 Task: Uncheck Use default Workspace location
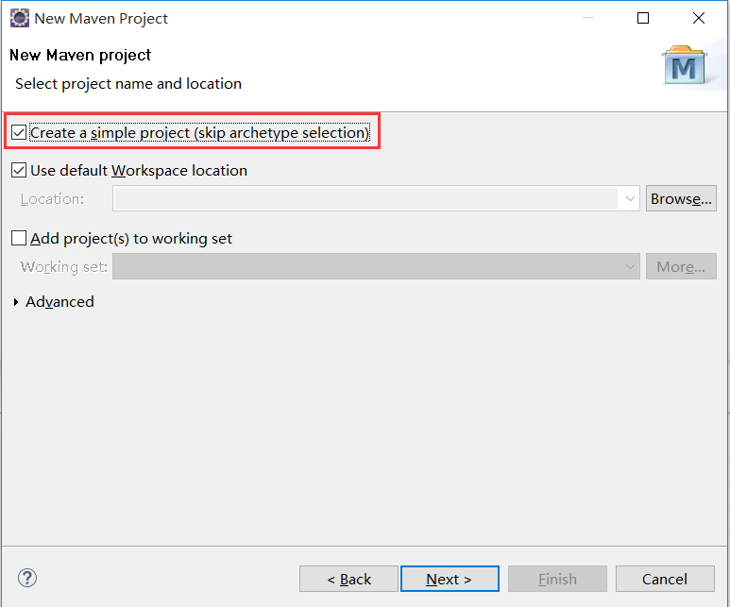(19, 171)
